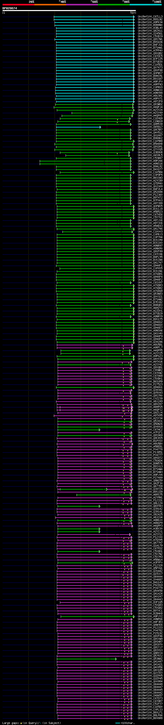Screen dimensions: 164x725
Task: Select the UniRef100_Q40512 label
Action: click(150, 132)
